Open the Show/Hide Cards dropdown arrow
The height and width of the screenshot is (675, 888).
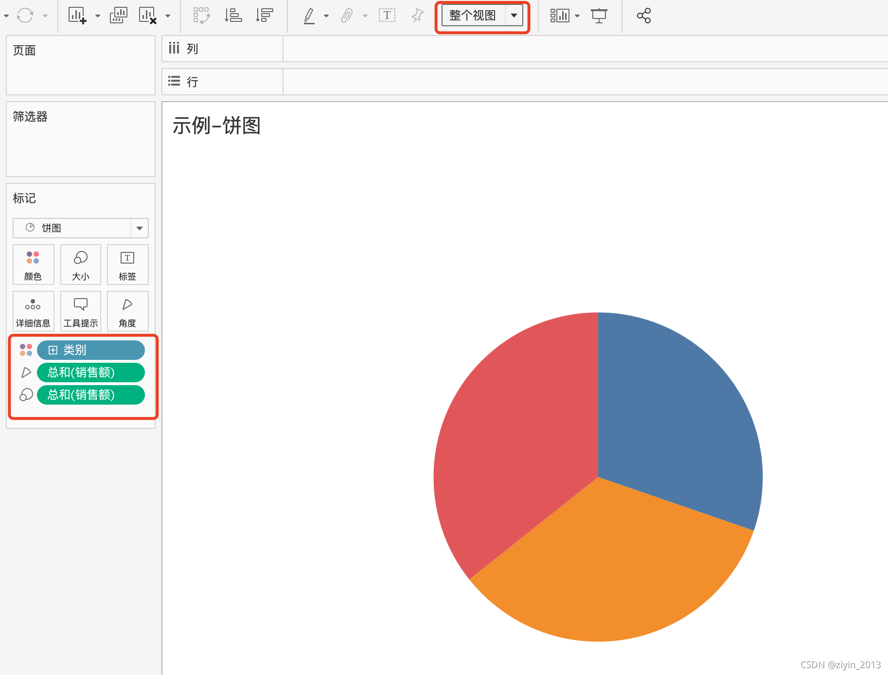pos(577,16)
